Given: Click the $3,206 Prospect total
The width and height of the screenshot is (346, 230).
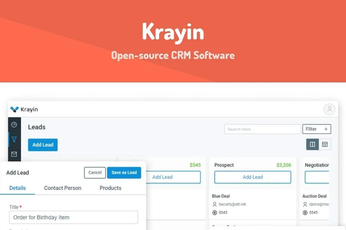Looking at the screenshot, I should click(284, 165).
